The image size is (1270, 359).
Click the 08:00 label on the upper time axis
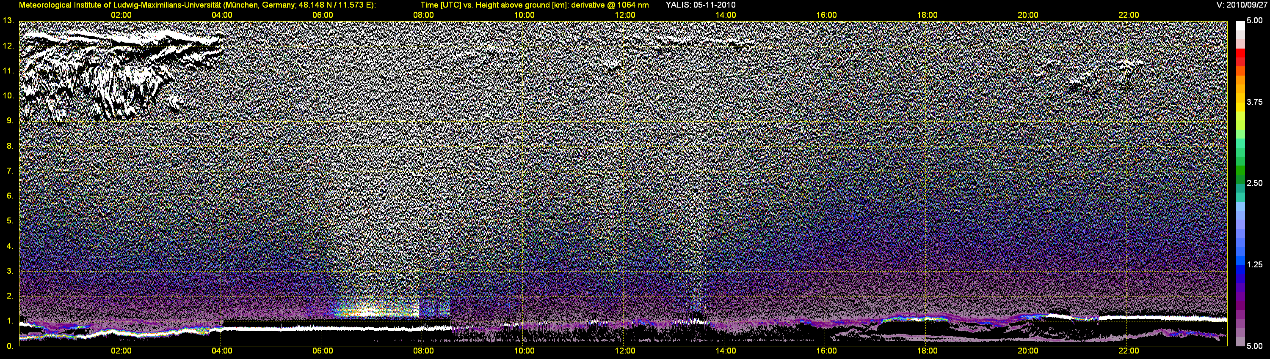423,15
